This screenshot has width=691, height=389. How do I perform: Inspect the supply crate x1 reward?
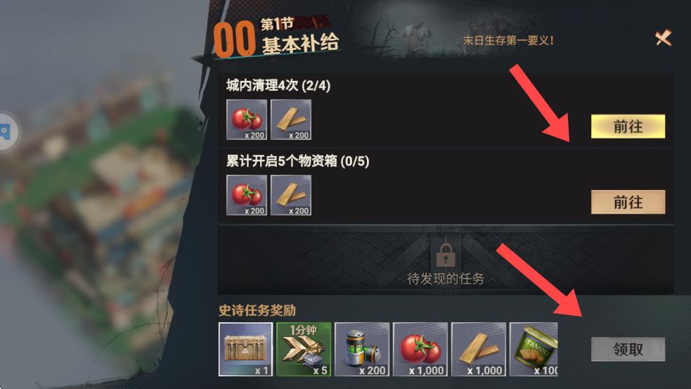tap(245, 350)
